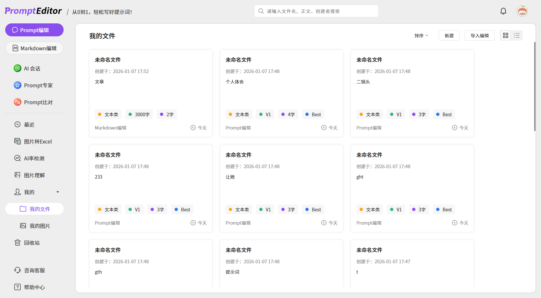Image resolution: width=541 pixels, height=298 pixels.
Task: Select 我的图片 in sidebar
Action: (40, 226)
